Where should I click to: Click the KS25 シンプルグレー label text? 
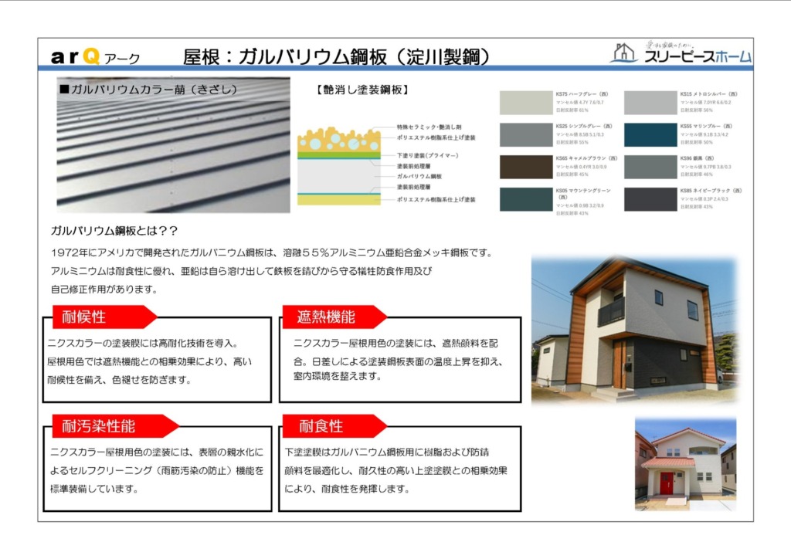pos(584,126)
